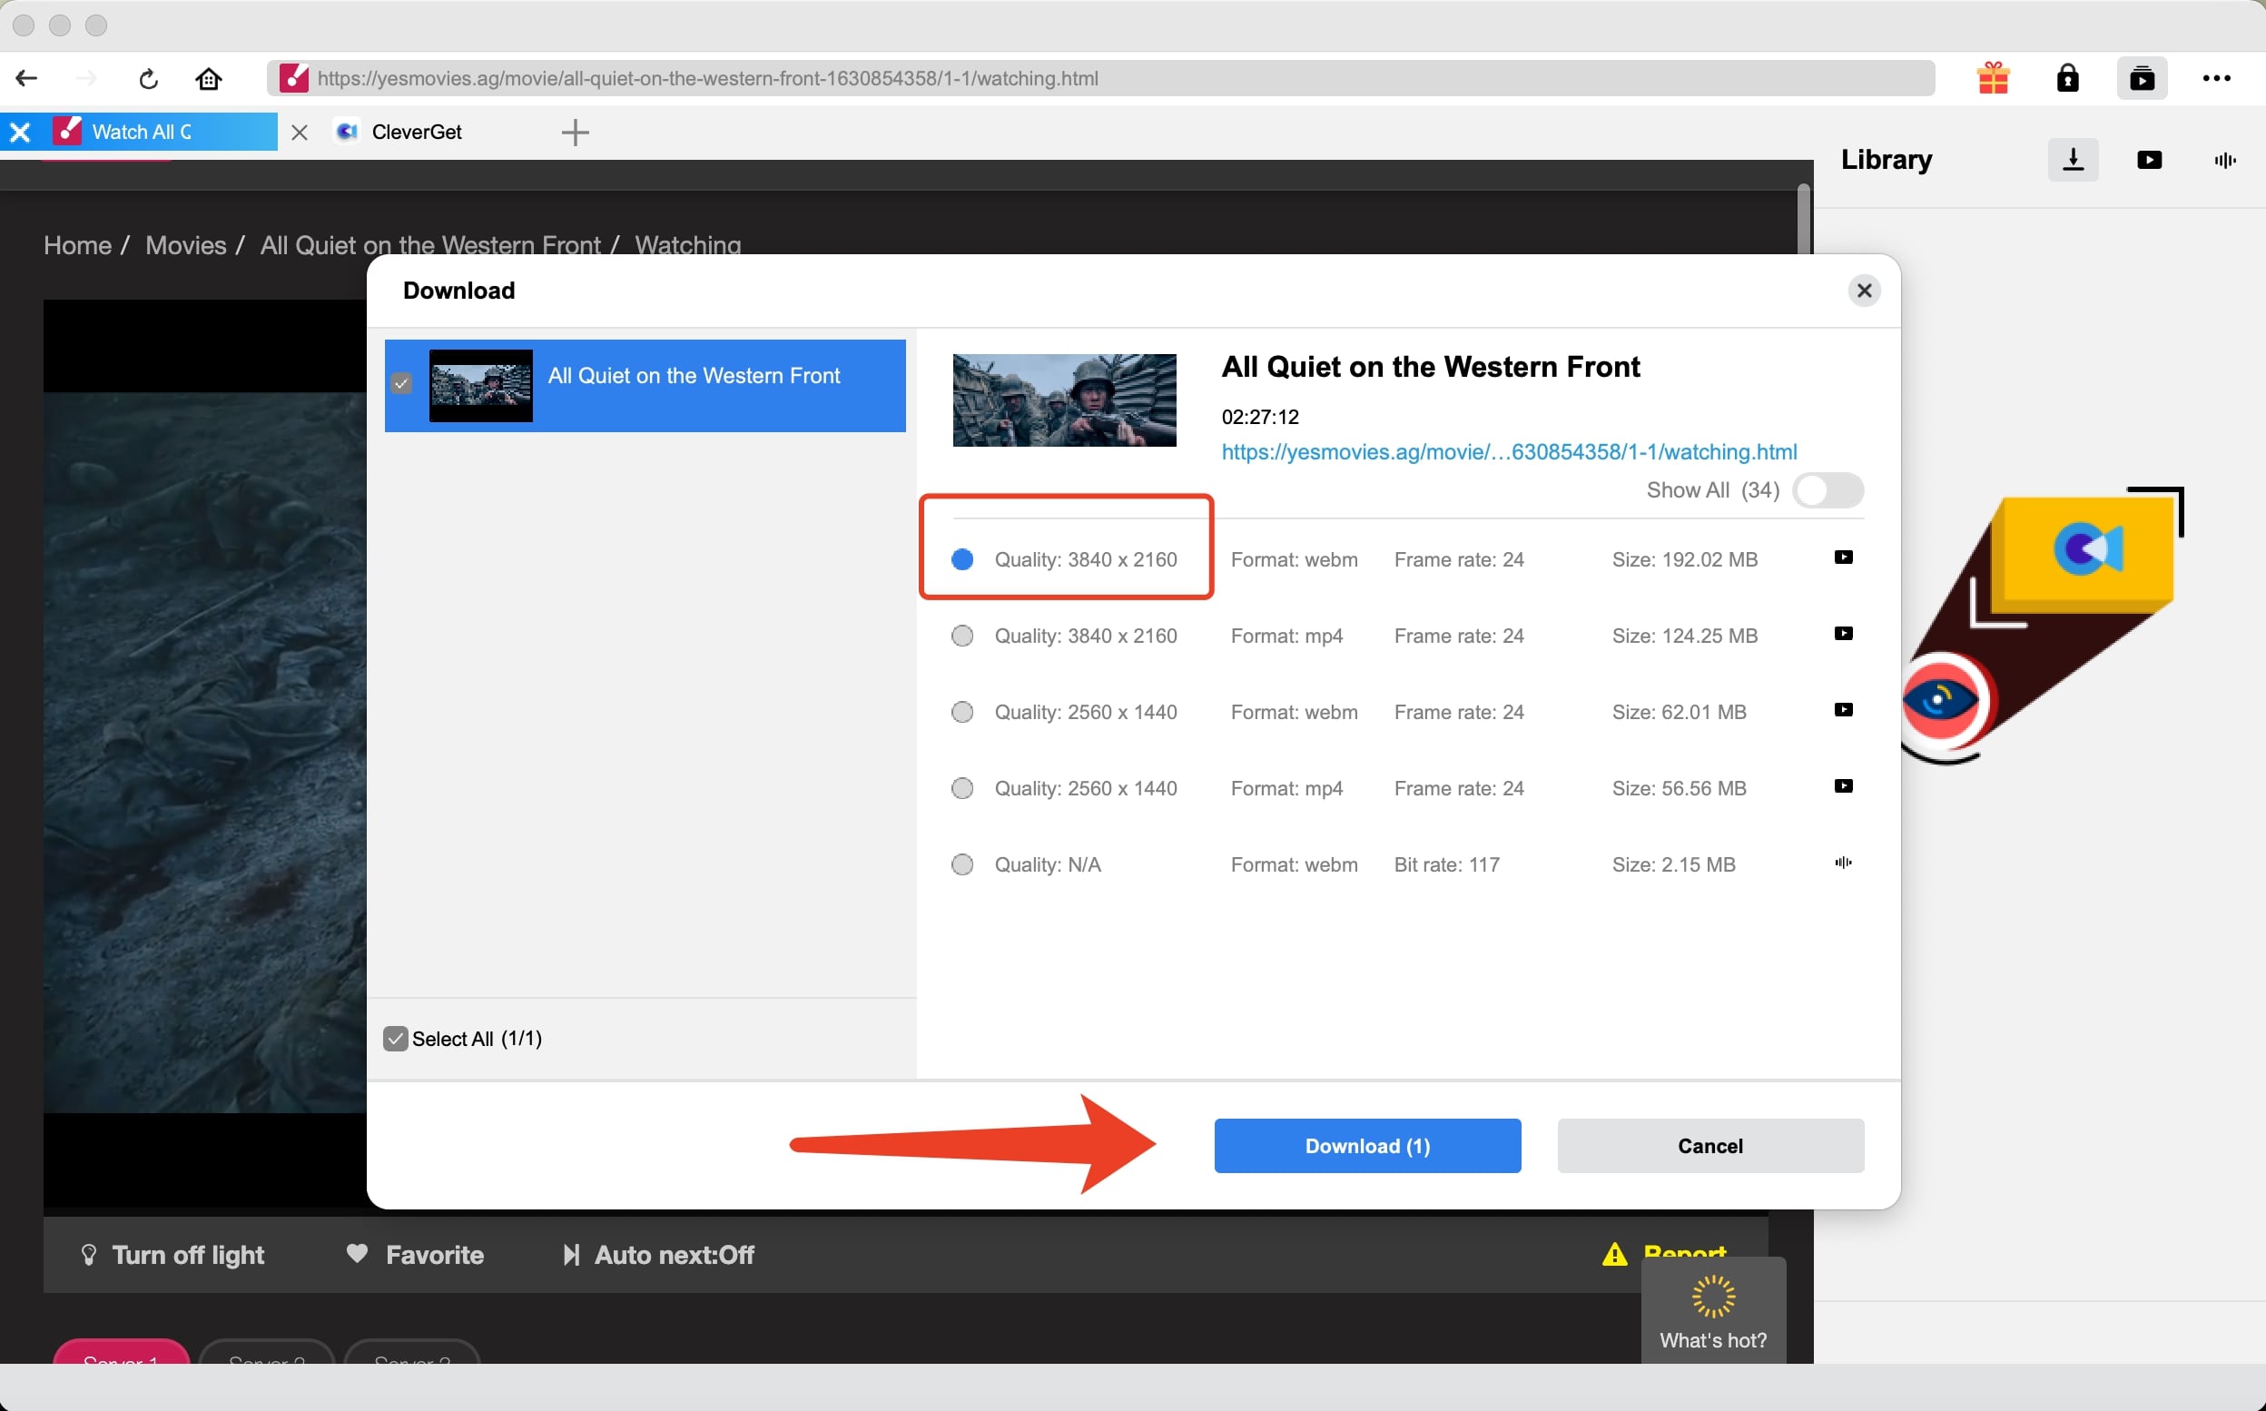The width and height of the screenshot is (2266, 1411).
Task: Show Library audio files icon
Action: 2225,160
